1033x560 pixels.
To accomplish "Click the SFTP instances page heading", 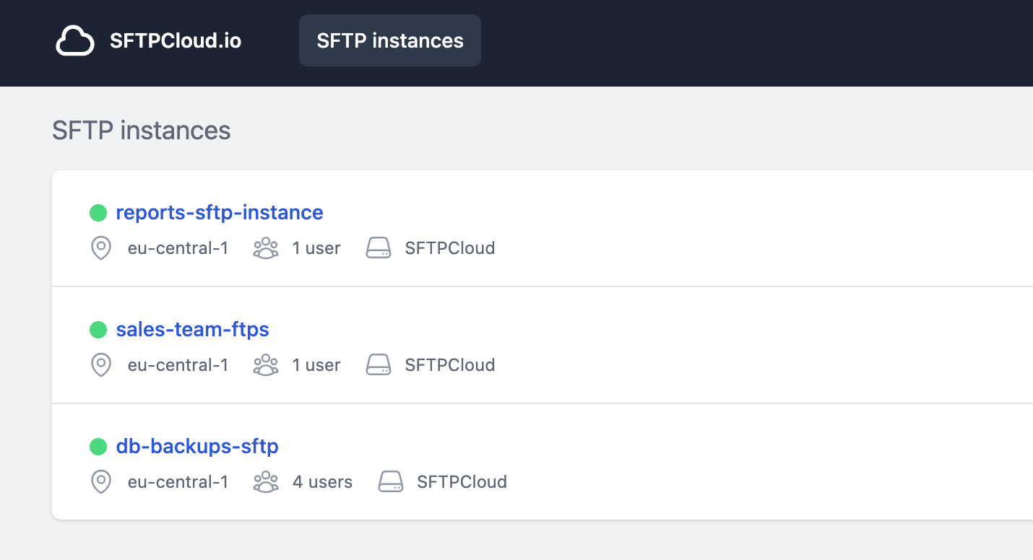I will (x=141, y=131).
